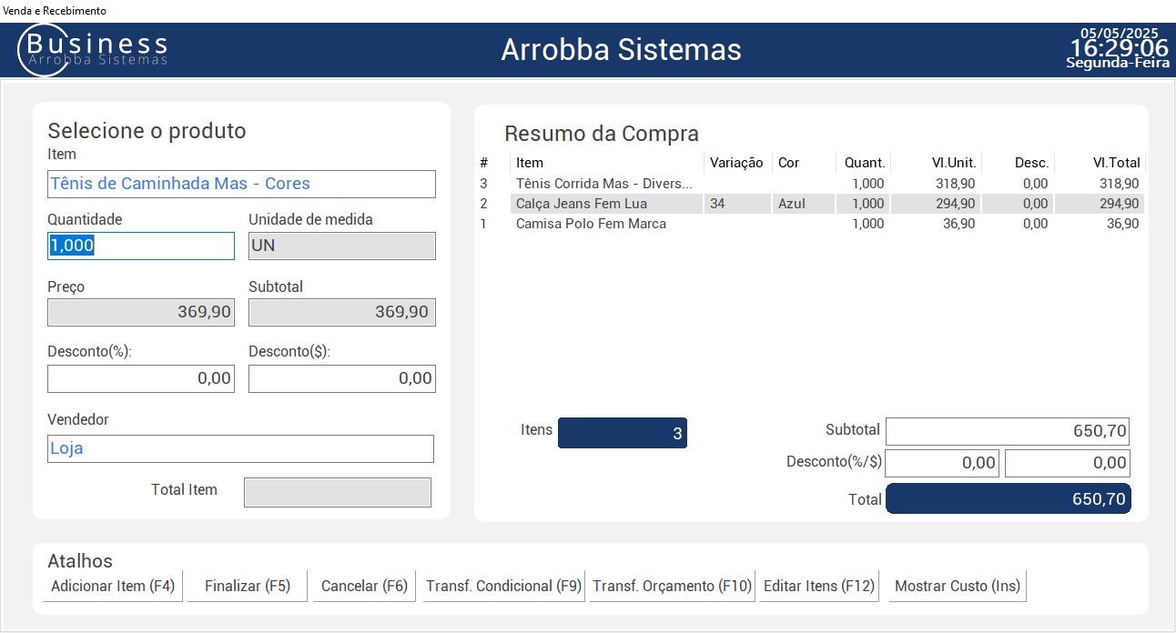Click Adicionar Item (F4) button
This screenshot has width=1176, height=633.
click(113, 587)
